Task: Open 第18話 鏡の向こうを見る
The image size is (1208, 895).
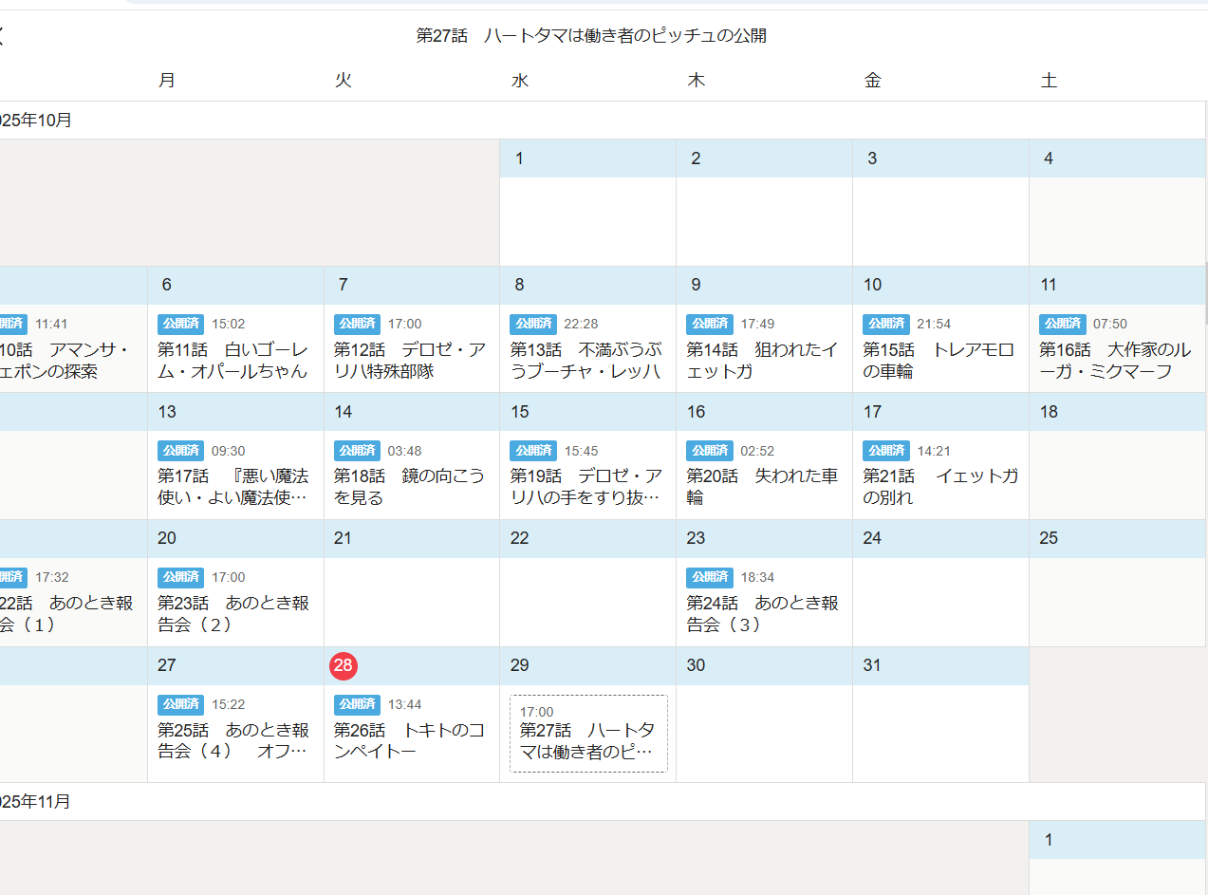Action: 410,487
